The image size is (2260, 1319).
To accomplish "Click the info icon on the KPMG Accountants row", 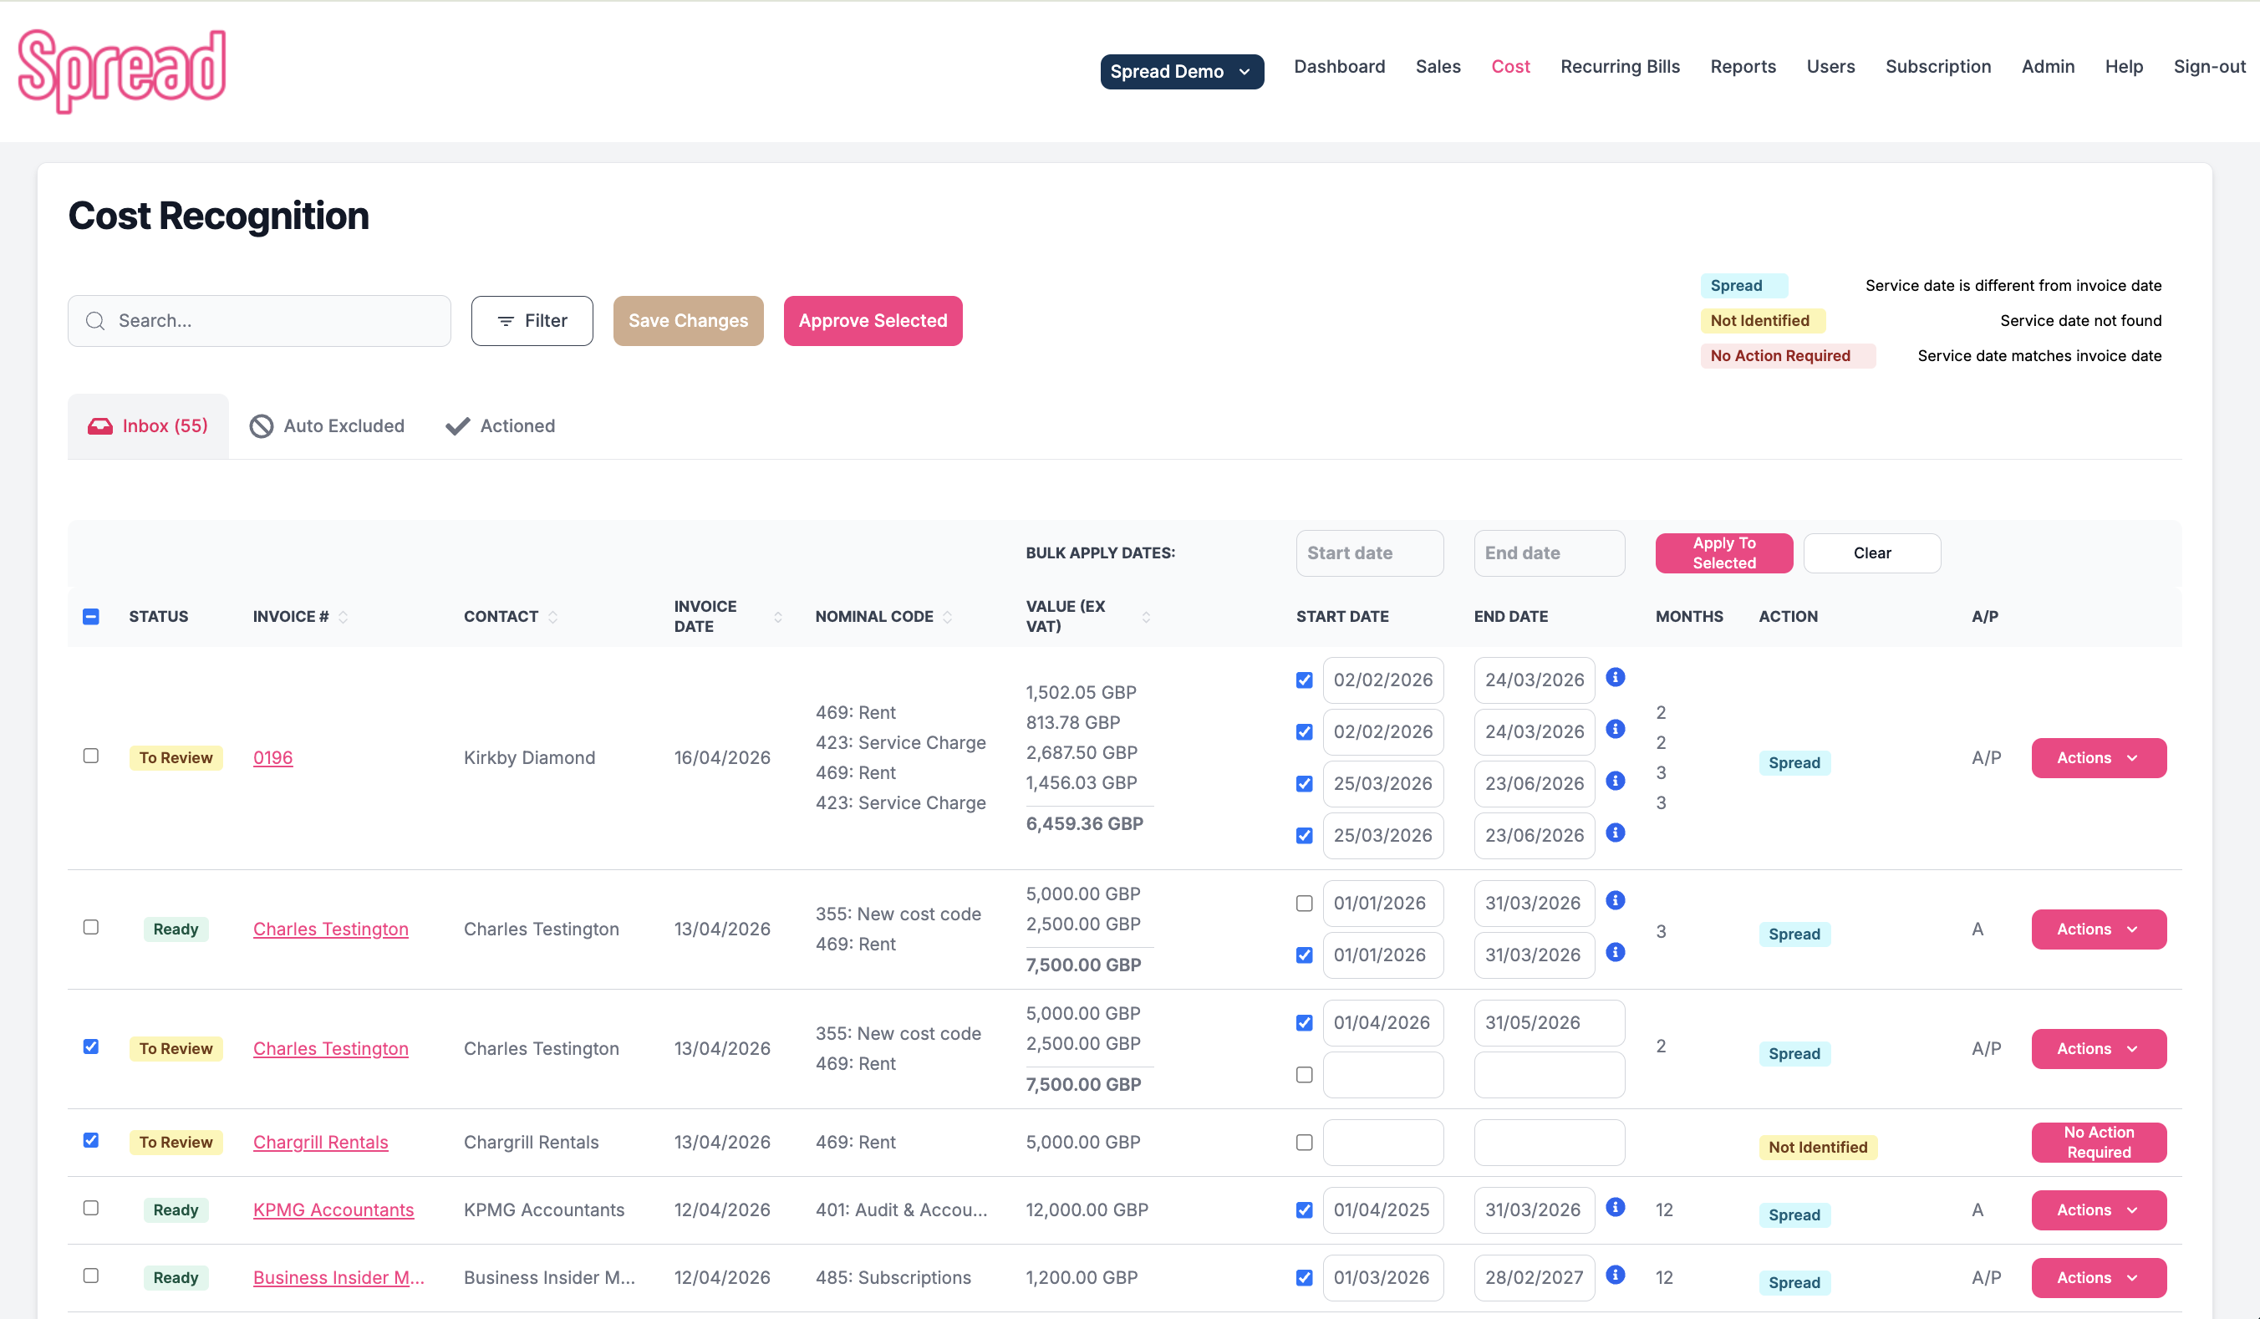I will point(1616,1208).
